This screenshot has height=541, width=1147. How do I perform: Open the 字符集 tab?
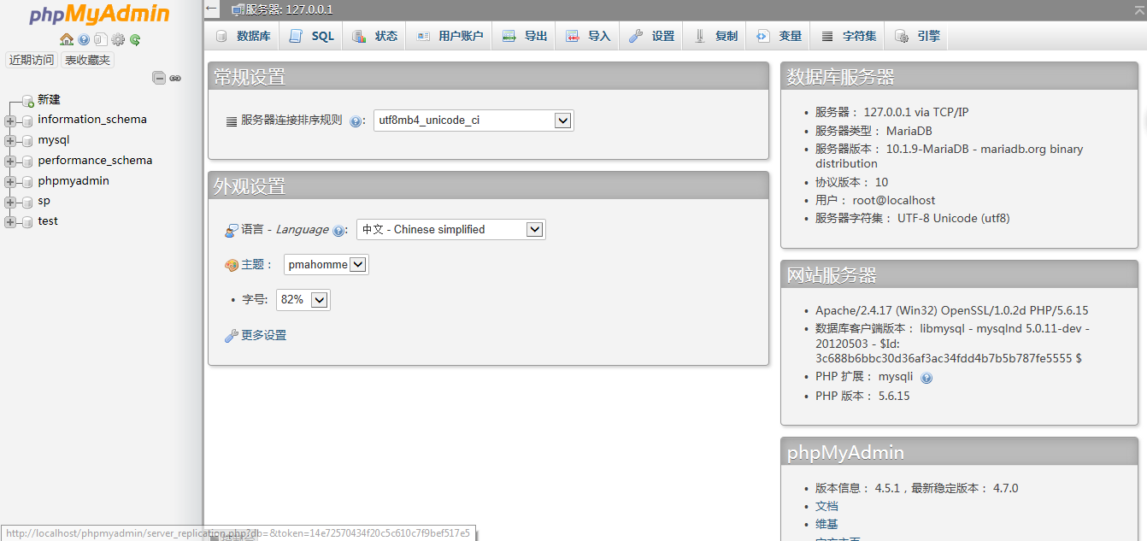coord(848,36)
